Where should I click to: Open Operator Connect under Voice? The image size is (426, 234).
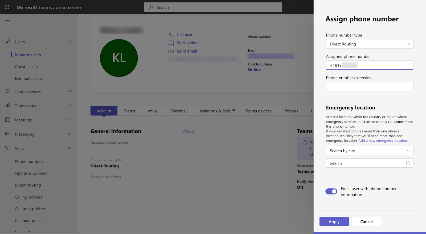pyautogui.click(x=31, y=173)
